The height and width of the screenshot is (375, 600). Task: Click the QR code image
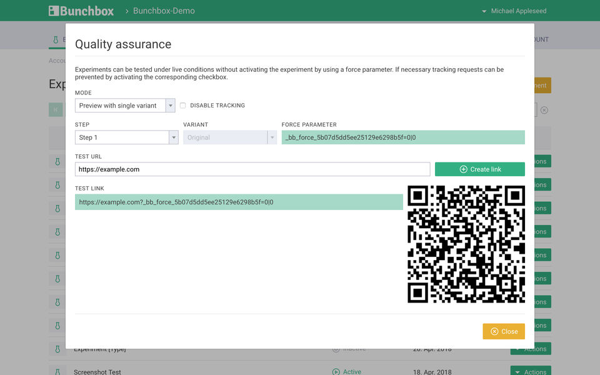(466, 244)
